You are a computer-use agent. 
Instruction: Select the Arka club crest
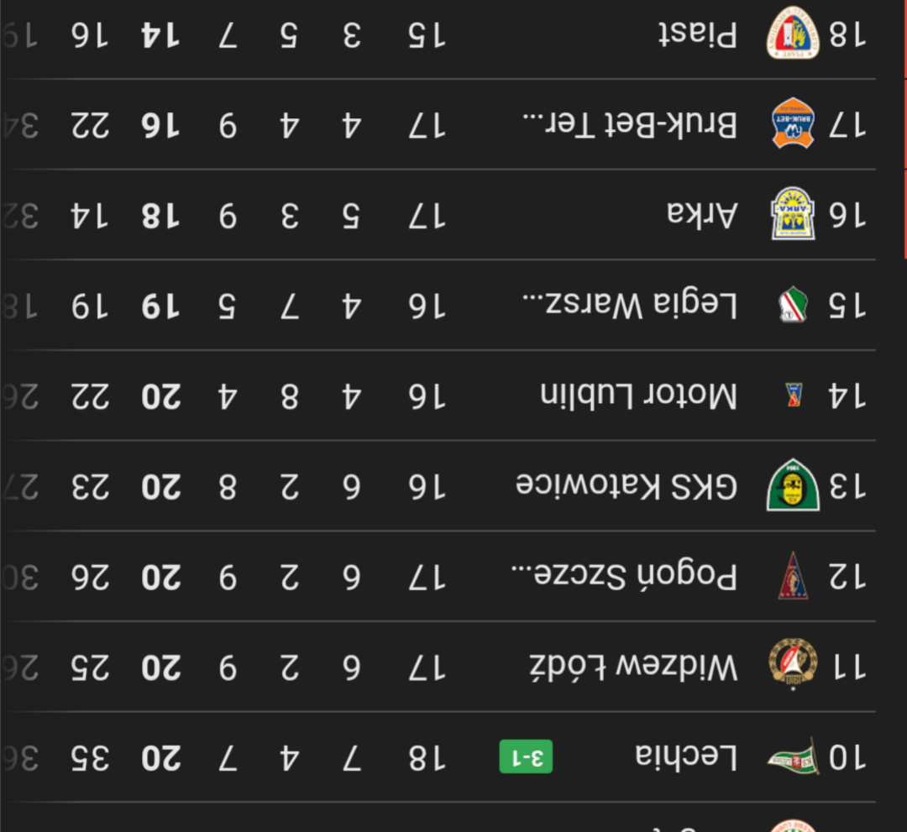pyautogui.click(x=793, y=214)
